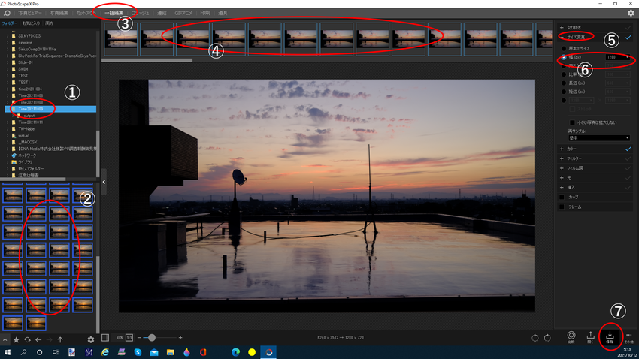
Task: Click the favorites star icon below the thumbnails
Action: coord(17,339)
